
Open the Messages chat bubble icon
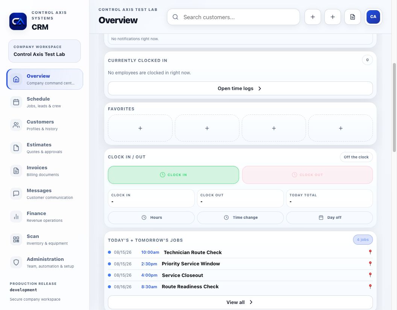[x=16, y=194]
